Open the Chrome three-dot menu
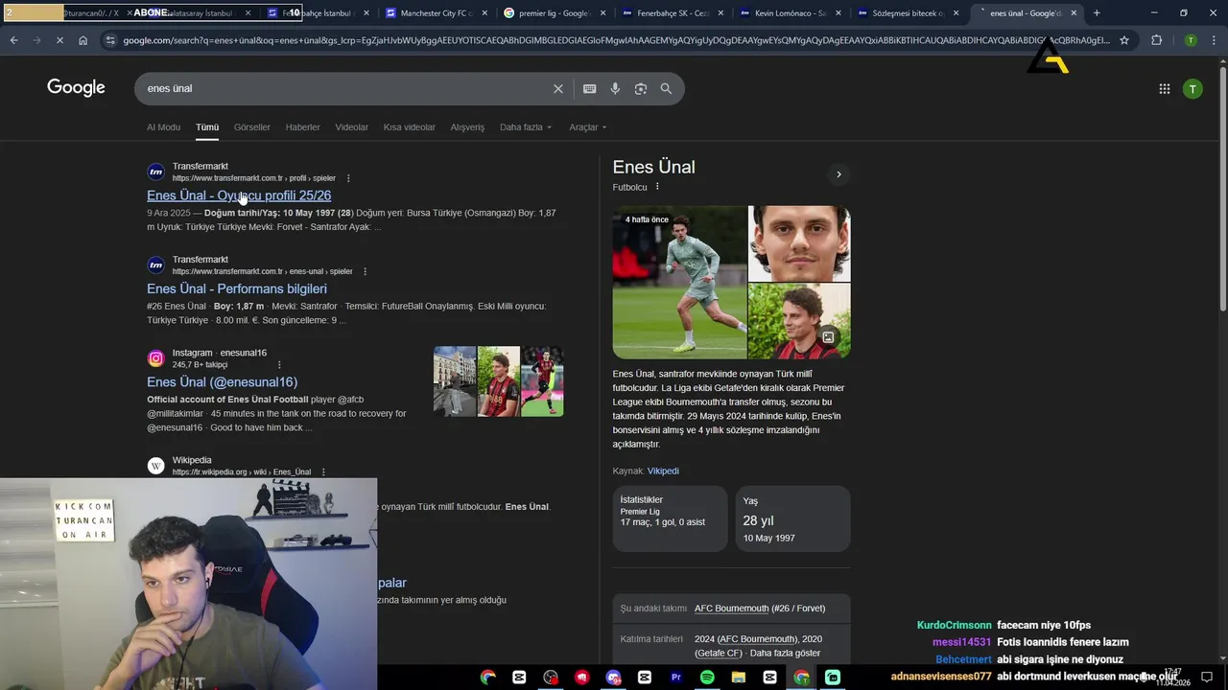 (x=1216, y=40)
